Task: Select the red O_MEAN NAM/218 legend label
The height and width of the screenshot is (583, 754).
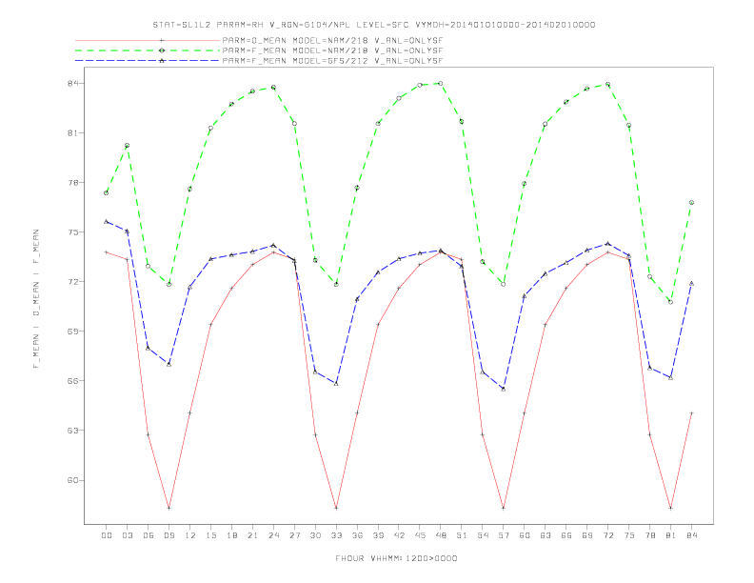Action: tap(332, 41)
